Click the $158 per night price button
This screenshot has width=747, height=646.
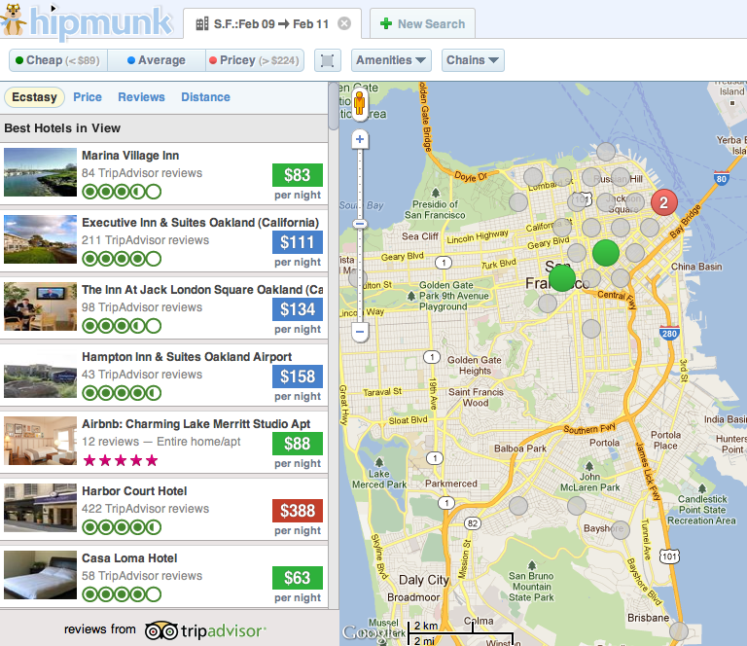pyautogui.click(x=298, y=377)
